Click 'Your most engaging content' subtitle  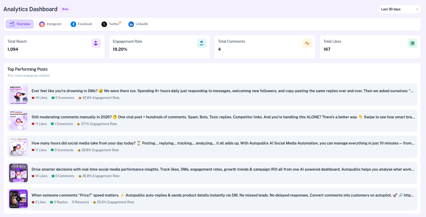coord(29,76)
